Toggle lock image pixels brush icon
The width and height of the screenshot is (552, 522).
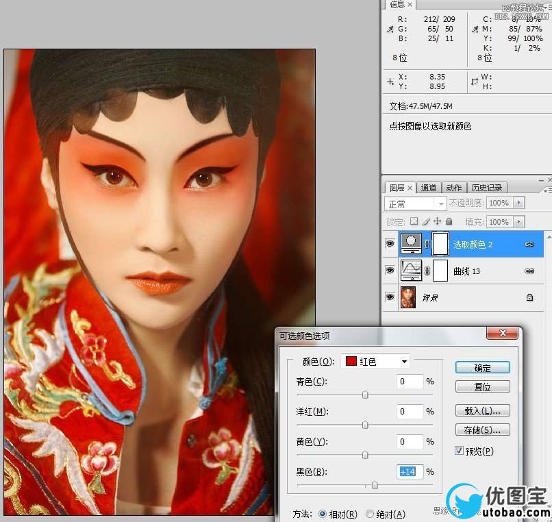tap(425, 221)
